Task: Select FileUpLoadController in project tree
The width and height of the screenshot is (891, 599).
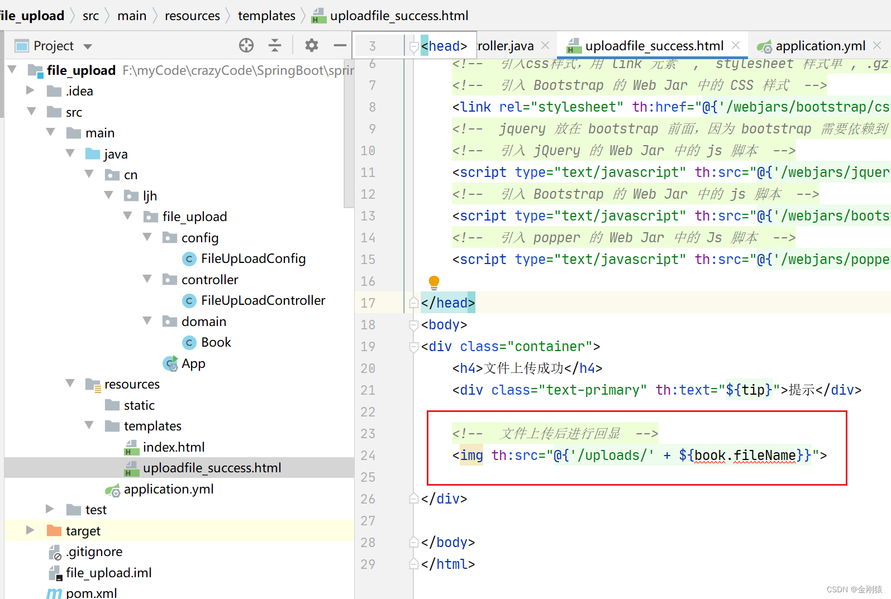Action: tap(263, 300)
